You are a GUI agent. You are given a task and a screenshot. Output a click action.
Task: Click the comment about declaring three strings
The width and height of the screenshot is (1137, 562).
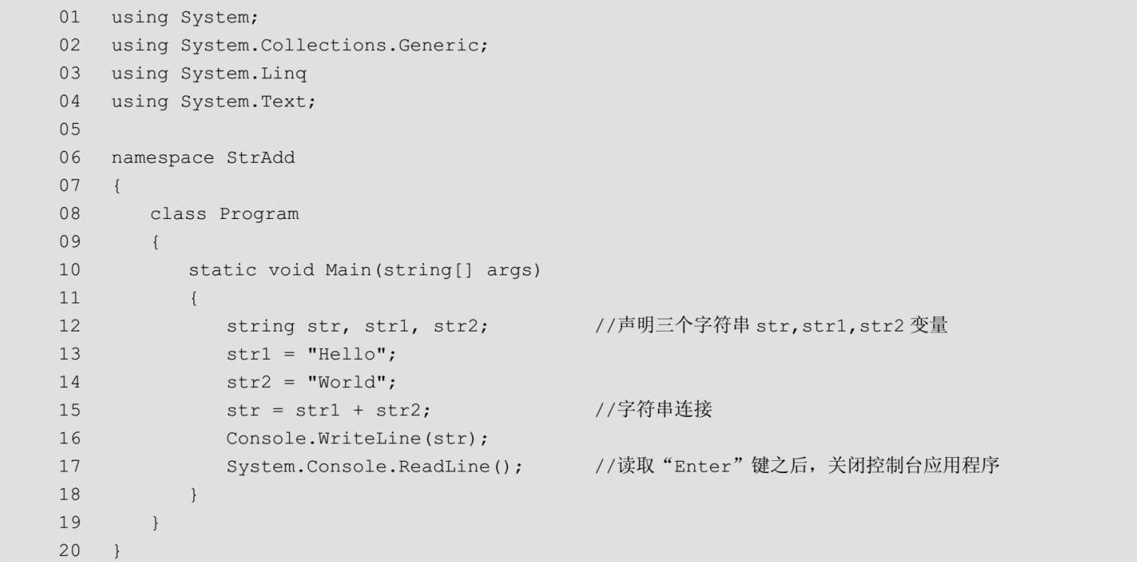(770, 327)
